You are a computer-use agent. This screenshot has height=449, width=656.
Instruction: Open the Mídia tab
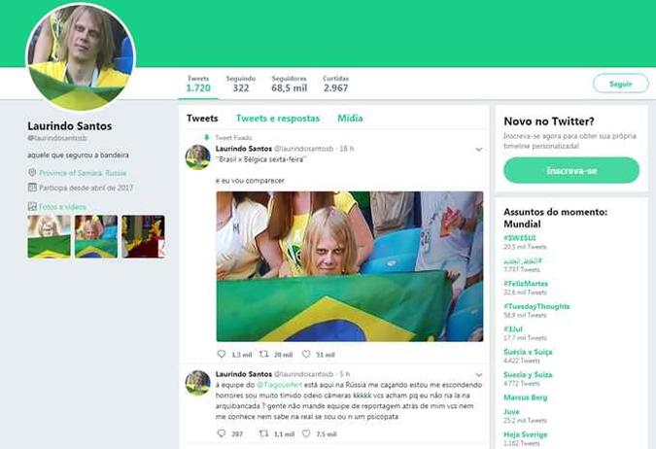(350, 119)
